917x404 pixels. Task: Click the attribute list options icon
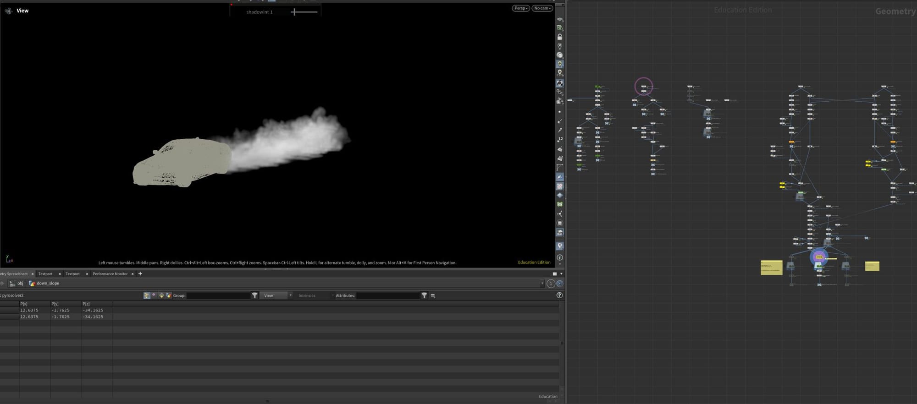(433, 295)
